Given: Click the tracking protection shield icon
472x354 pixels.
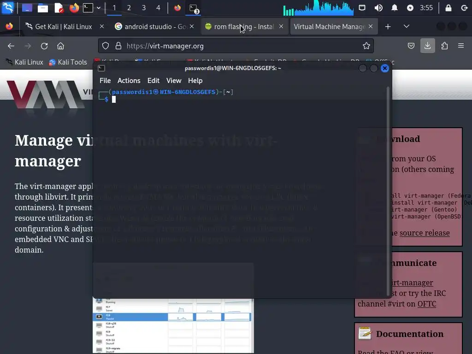Looking at the screenshot, I should 106,46.
